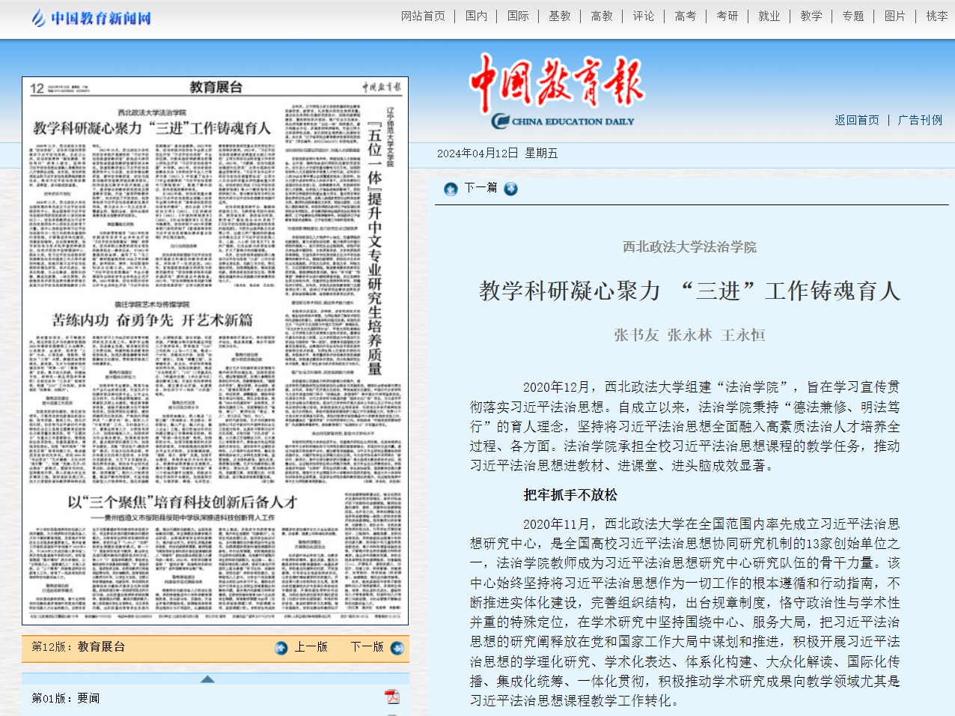
Task: Open the 第01版：要闻 page entry
Action: click(66, 698)
